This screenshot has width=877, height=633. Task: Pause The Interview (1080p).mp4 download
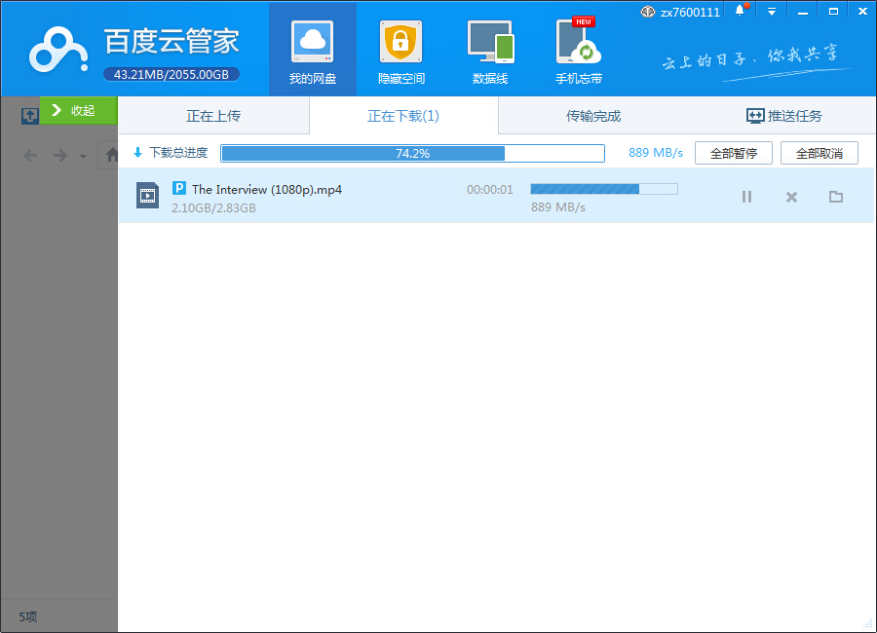pyautogui.click(x=746, y=197)
